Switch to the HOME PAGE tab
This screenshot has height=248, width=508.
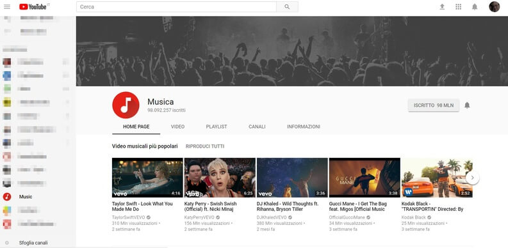click(x=136, y=127)
